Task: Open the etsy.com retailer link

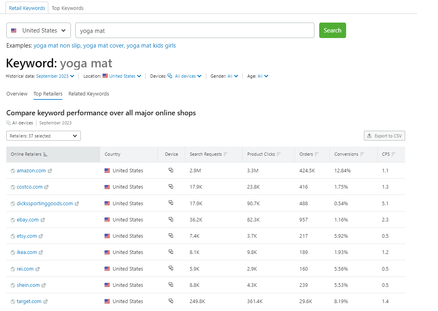Action: click(x=27, y=236)
